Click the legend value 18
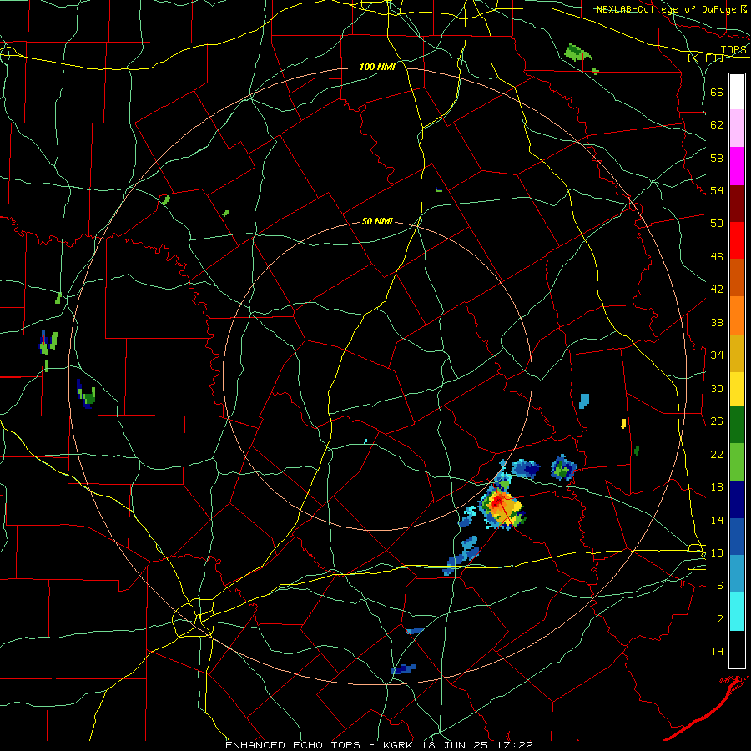This screenshot has width=751, height=751. [x=717, y=487]
